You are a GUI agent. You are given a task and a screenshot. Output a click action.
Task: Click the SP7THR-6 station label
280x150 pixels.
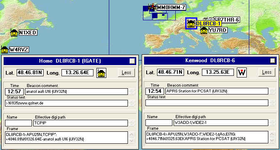(x=226, y=19)
